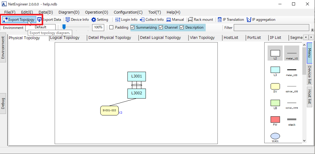Screen dimensions: 315x154
Task: Open the Rack mount tool
Action: [190, 20]
